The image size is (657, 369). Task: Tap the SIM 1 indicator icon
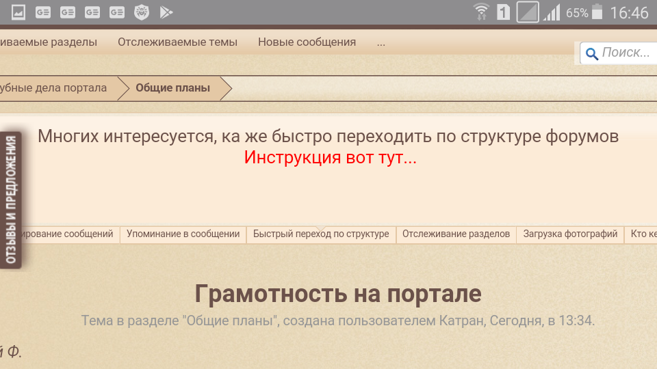point(503,12)
